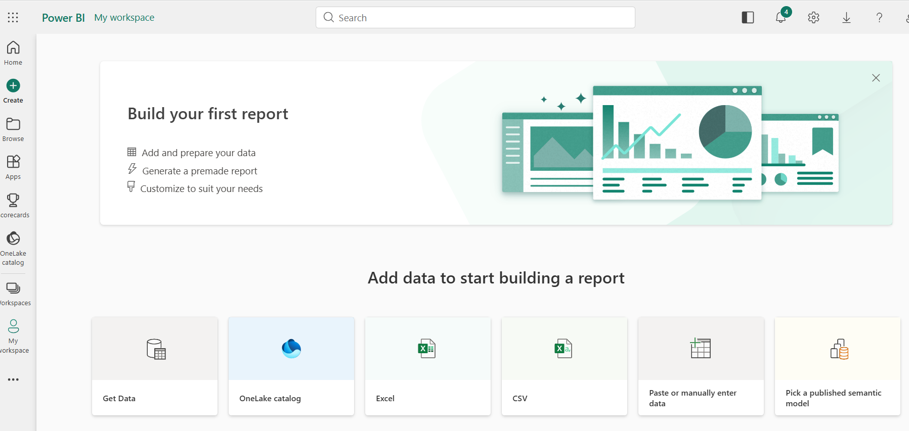Choose Pick a published semantic model card

tap(838, 366)
